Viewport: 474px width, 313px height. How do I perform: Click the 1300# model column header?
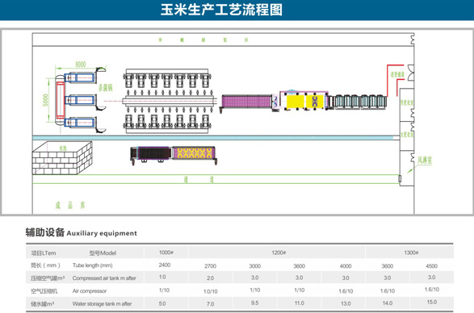coord(411,252)
